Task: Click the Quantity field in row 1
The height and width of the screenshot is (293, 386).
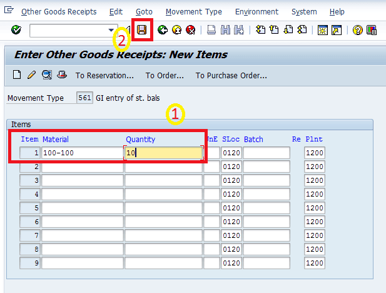Action: [x=164, y=153]
